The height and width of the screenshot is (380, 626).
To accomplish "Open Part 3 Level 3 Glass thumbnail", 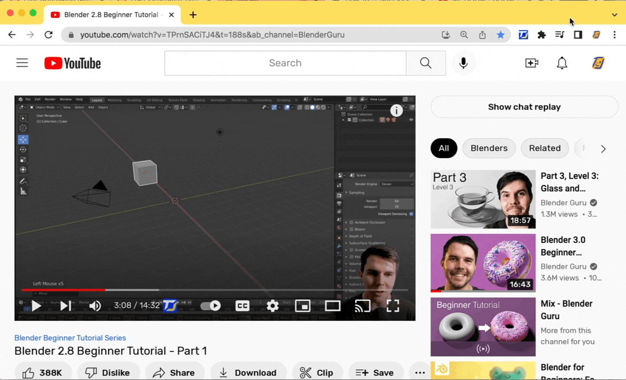I will click(x=482, y=199).
